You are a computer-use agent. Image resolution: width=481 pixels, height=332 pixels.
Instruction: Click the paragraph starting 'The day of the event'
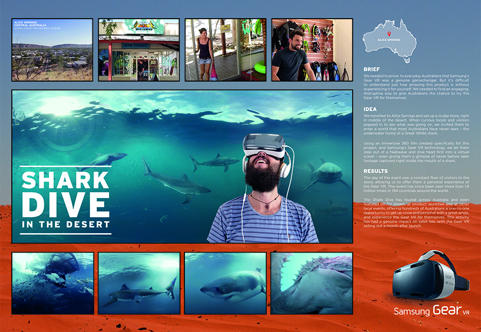click(416, 184)
